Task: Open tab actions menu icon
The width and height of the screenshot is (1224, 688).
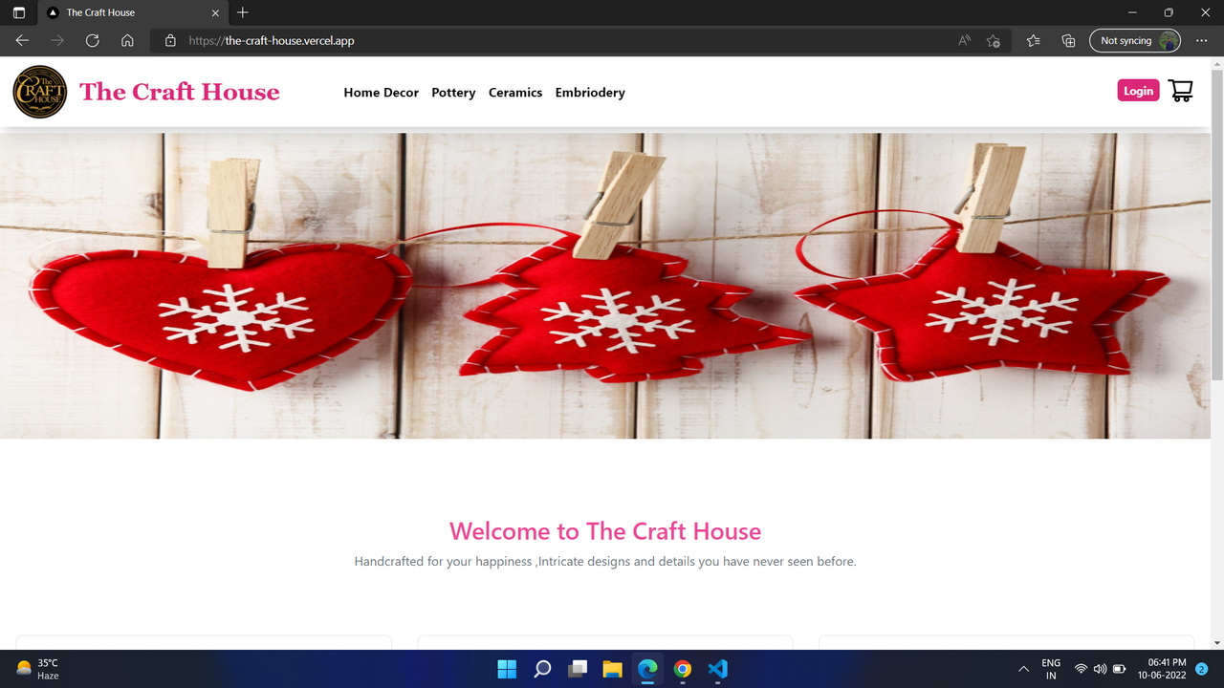Action: point(19,12)
